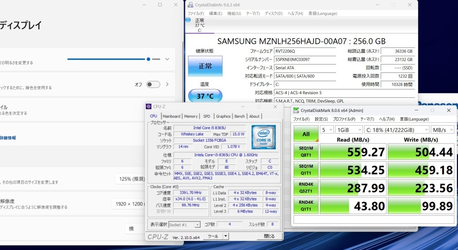Click the All benchmark button in CrystalDiskMark

tap(306, 134)
